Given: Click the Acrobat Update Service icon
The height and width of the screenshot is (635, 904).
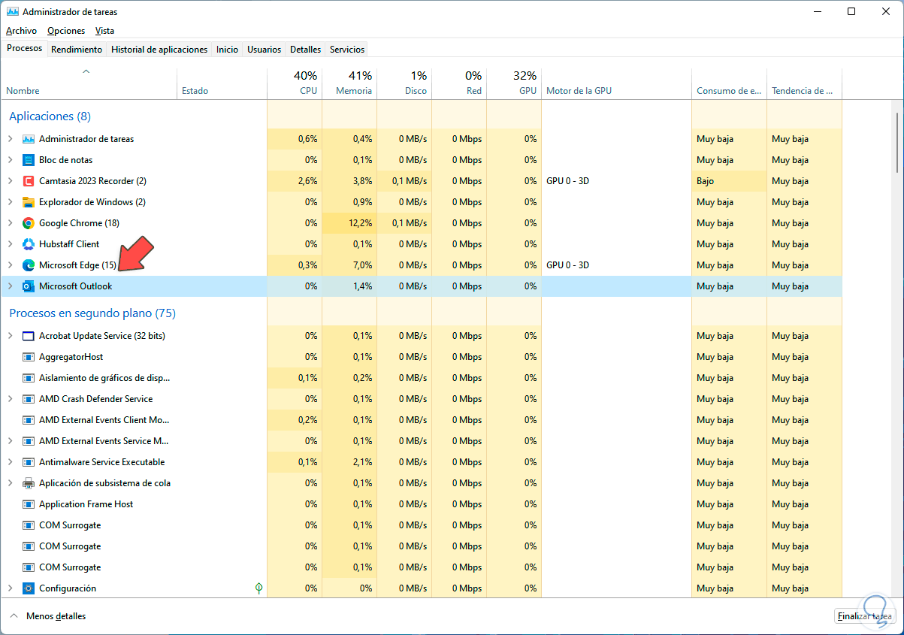Looking at the screenshot, I should [29, 336].
